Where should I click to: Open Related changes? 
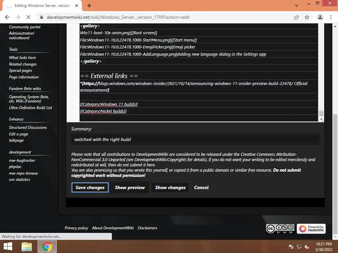23,64
